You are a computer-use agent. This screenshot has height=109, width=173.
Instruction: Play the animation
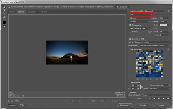(159, 99)
